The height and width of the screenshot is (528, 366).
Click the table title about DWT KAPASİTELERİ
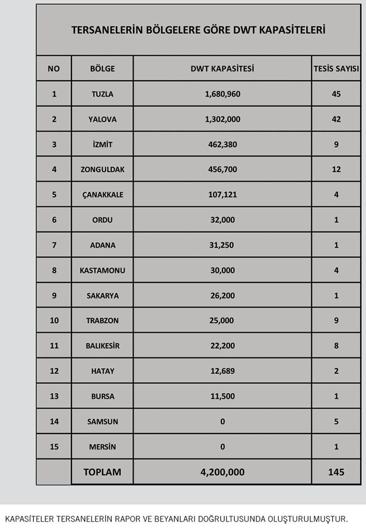198,30
